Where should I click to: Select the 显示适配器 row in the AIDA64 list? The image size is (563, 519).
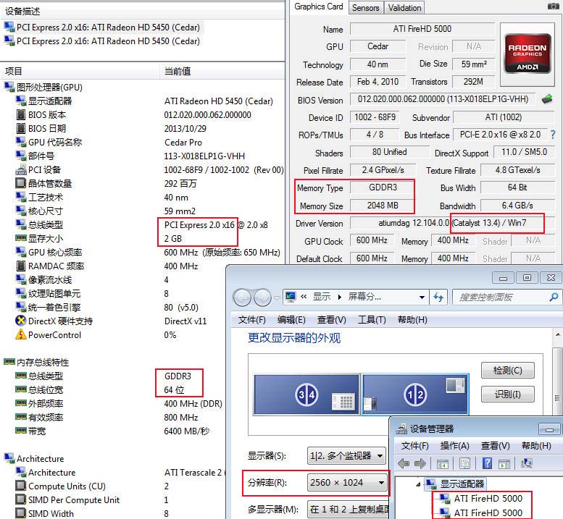point(143,101)
